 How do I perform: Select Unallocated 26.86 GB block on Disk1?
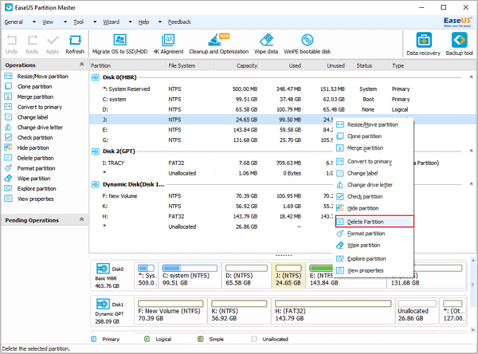click(x=417, y=311)
